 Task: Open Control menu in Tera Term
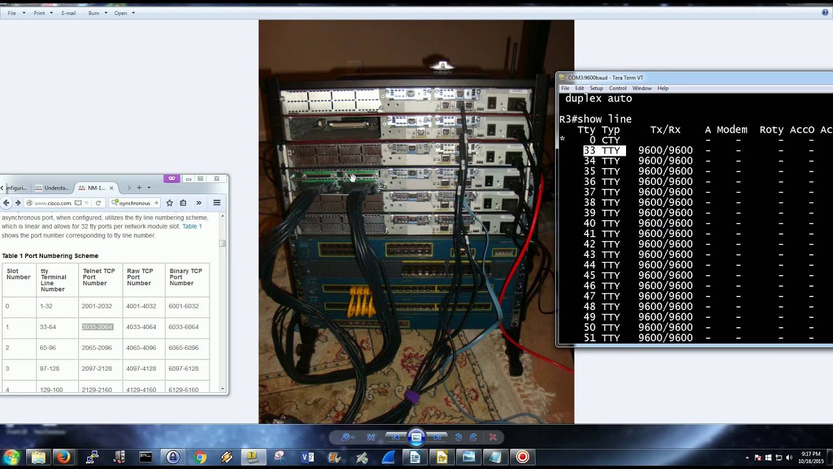(618, 88)
